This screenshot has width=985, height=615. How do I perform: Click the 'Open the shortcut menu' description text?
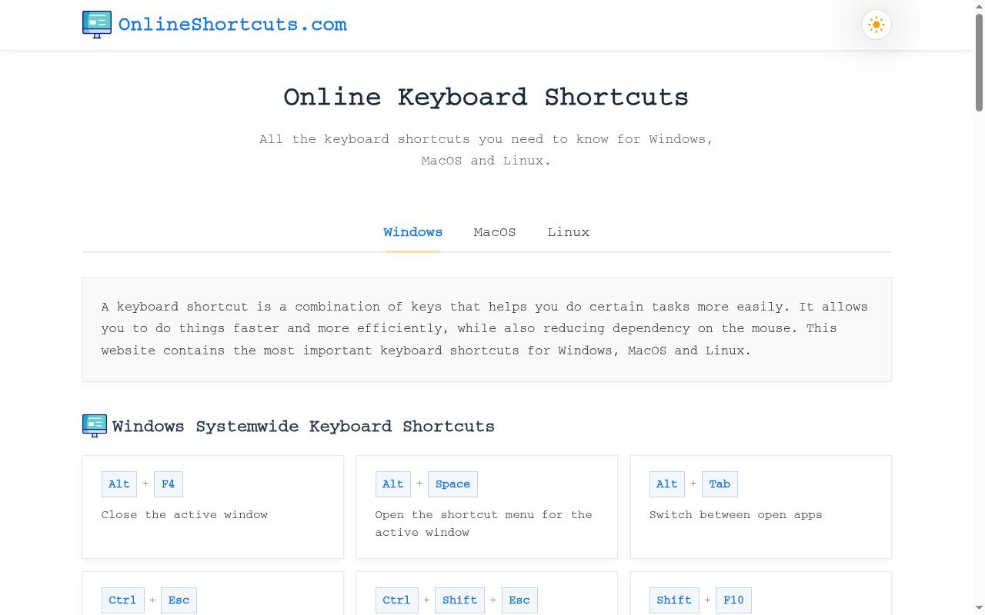click(x=484, y=524)
